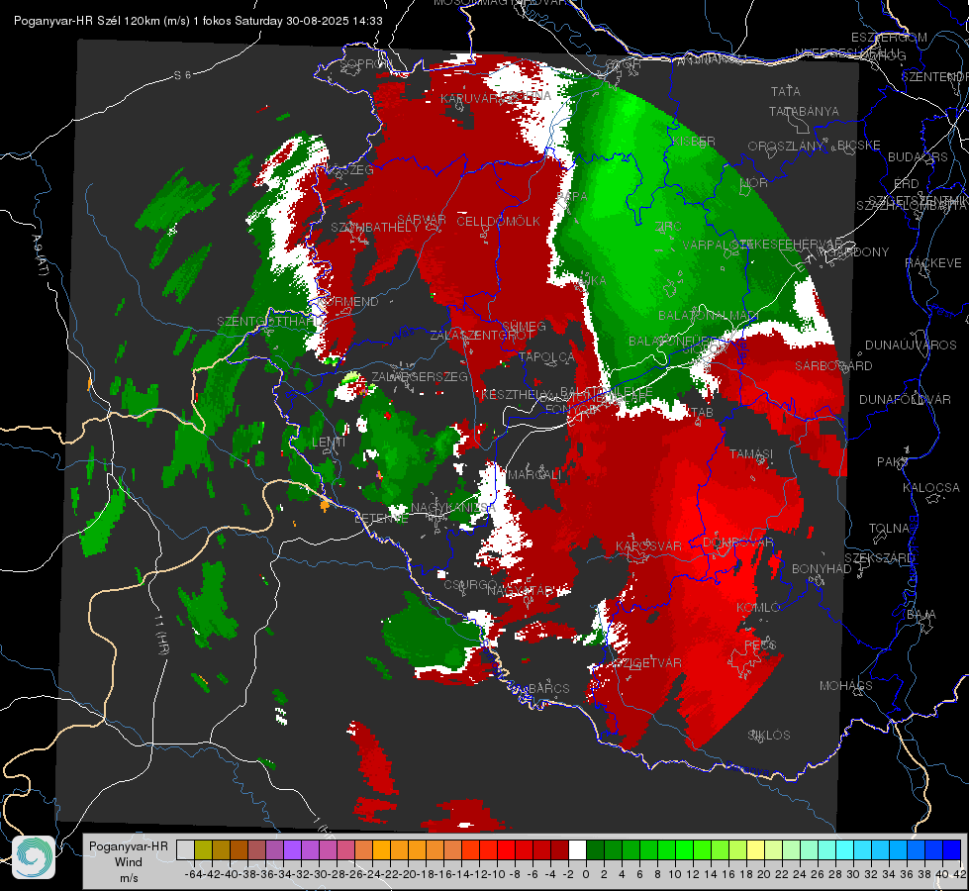Select the yellow legend swatch between 18 and 20
The height and width of the screenshot is (891, 969).
(x=755, y=849)
